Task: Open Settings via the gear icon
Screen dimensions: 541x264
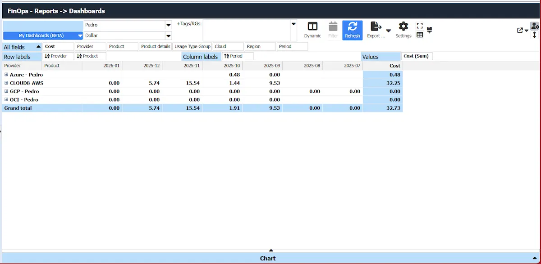Action: tap(403, 27)
